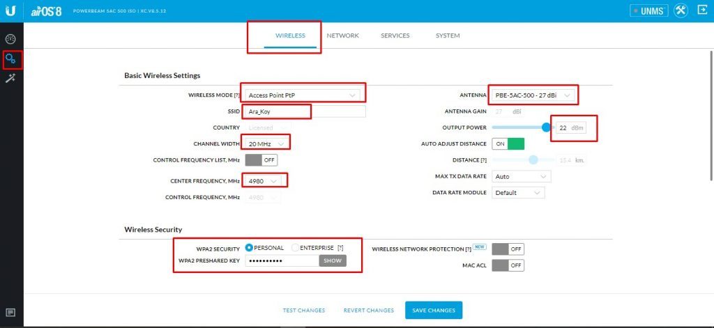
Task: Toggle the Control Frequency List switch
Action: (261, 159)
